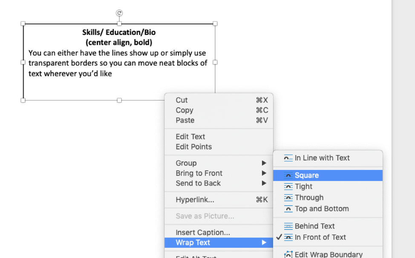Image resolution: width=415 pixels, height=258 pixels.
Task: Expand the Group submenu arrow
Action: 264,163
